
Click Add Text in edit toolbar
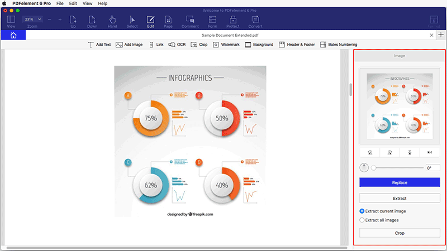pyautogui.click(x=99, y=45)
